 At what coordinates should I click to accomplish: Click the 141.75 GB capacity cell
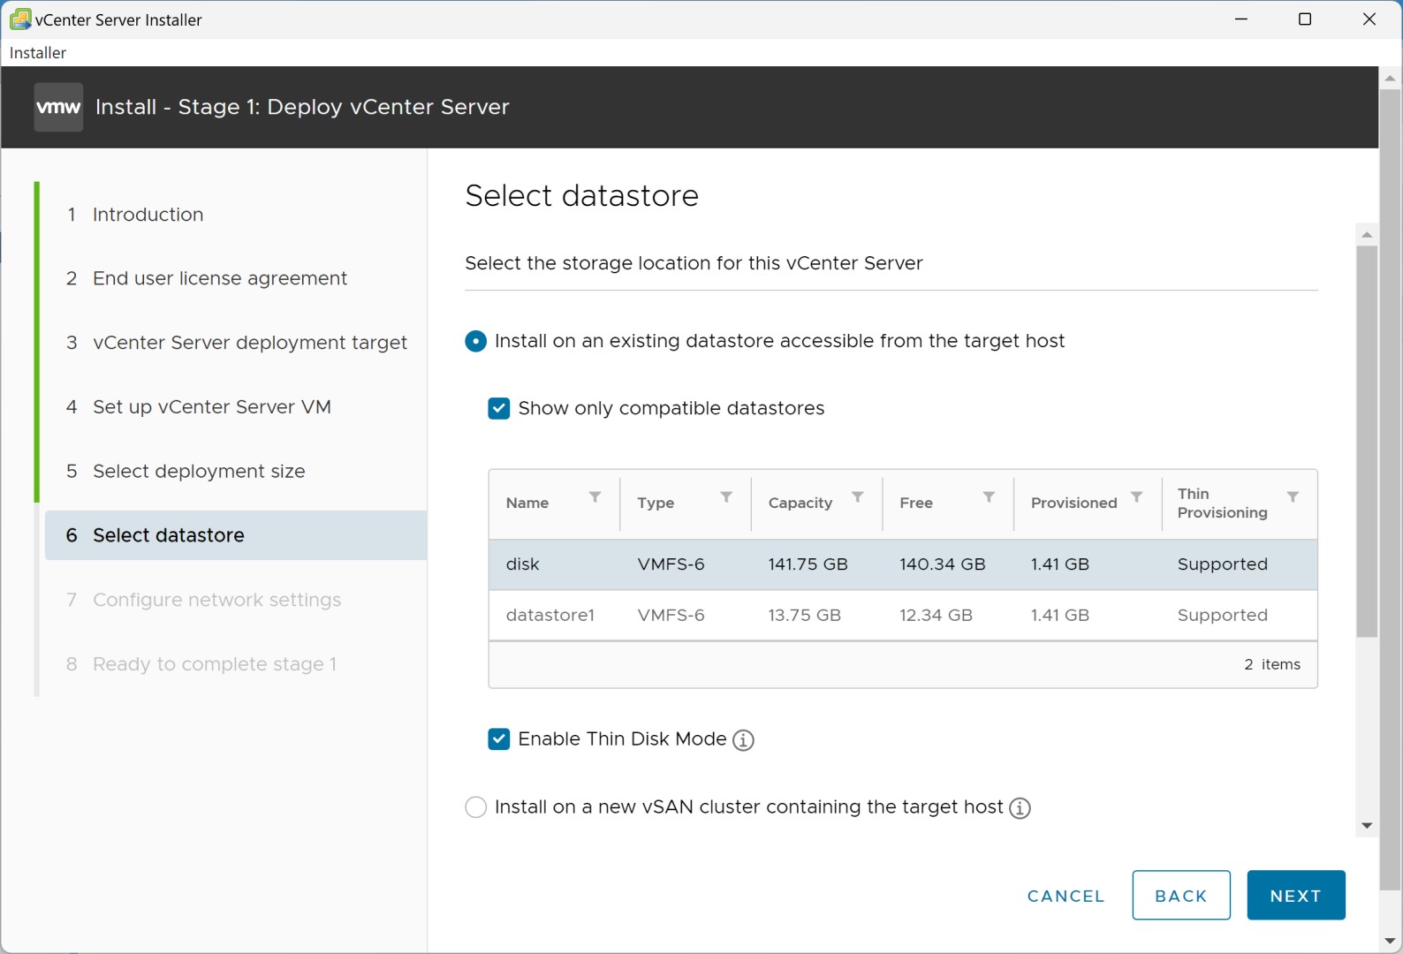point(808,564)
